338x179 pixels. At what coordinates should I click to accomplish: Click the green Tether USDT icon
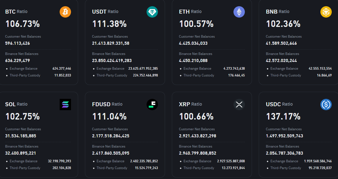152,12
